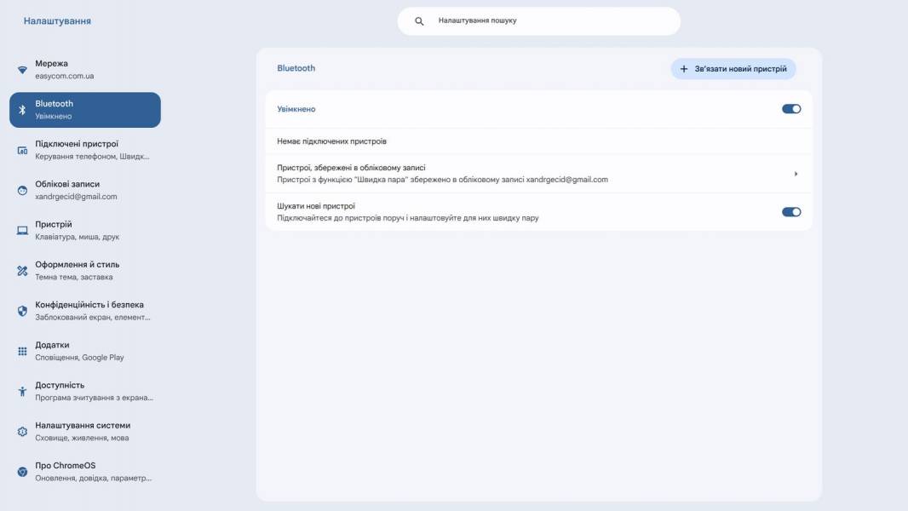This screenshot has height=511, width=908.
Task: Click the Bluetooth icon in sidebar
Action: point(22,110)
